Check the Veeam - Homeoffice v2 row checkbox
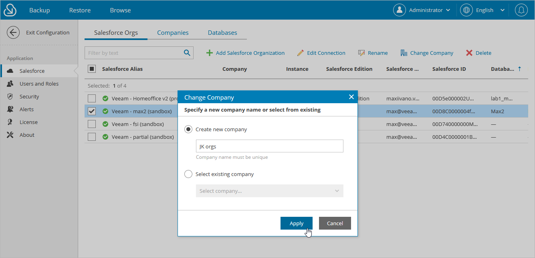 92,98
